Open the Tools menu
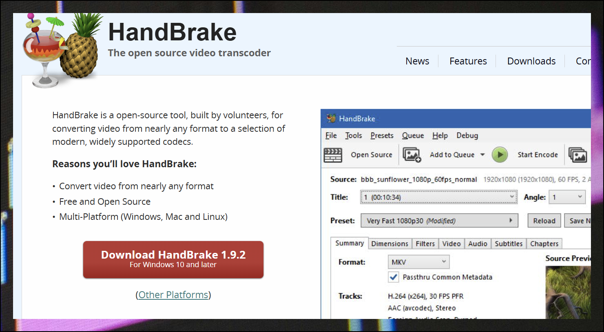604x332 pixels. pyautogui.click(x=354, y=135)
